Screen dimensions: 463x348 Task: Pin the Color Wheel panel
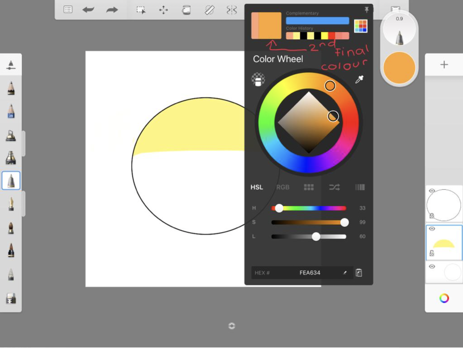(x=367, y=10)
